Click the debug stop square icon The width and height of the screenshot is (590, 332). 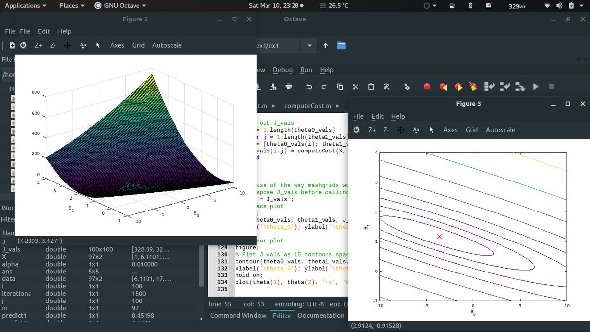(x=551, y=87)
